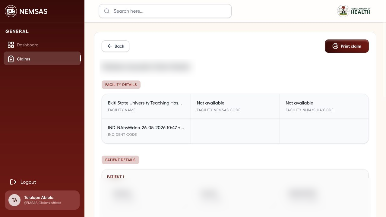Focus the Search here input field
This screenshot has width=386, height=217.
tap(165, 11)
